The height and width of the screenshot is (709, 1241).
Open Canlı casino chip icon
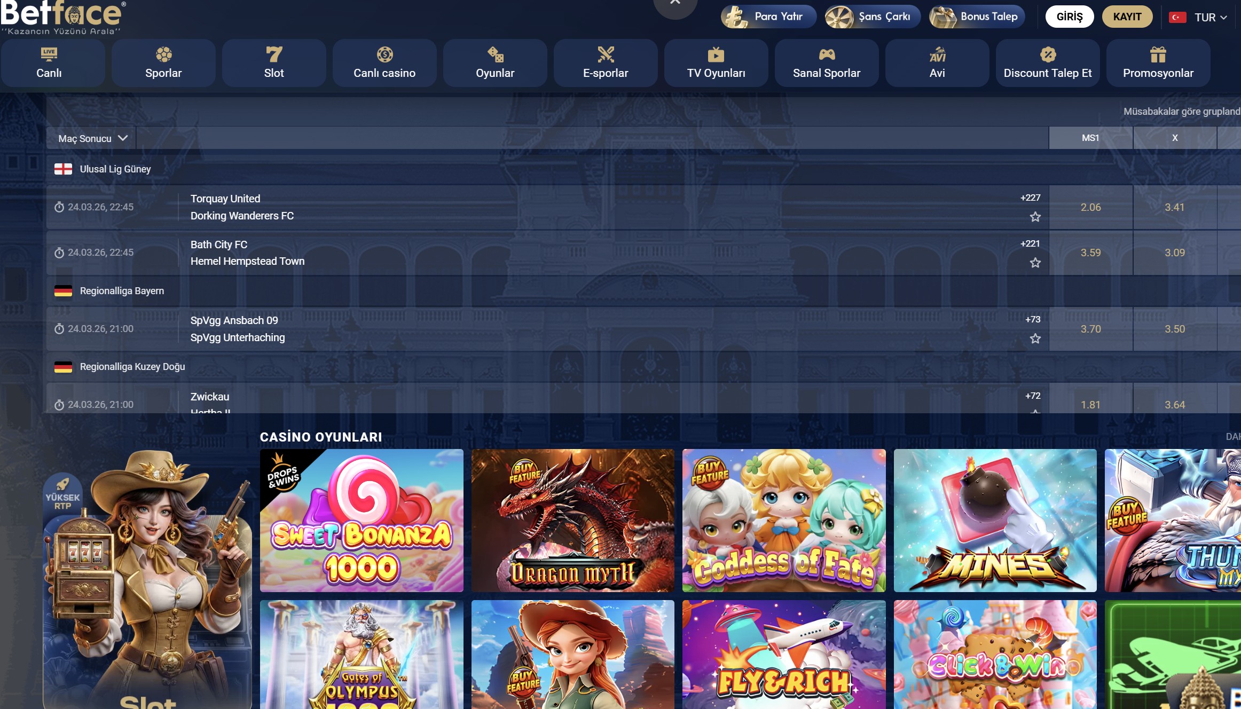coord(384,54)
